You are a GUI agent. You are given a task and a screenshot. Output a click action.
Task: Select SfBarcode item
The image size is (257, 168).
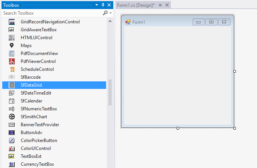(54, 77)
